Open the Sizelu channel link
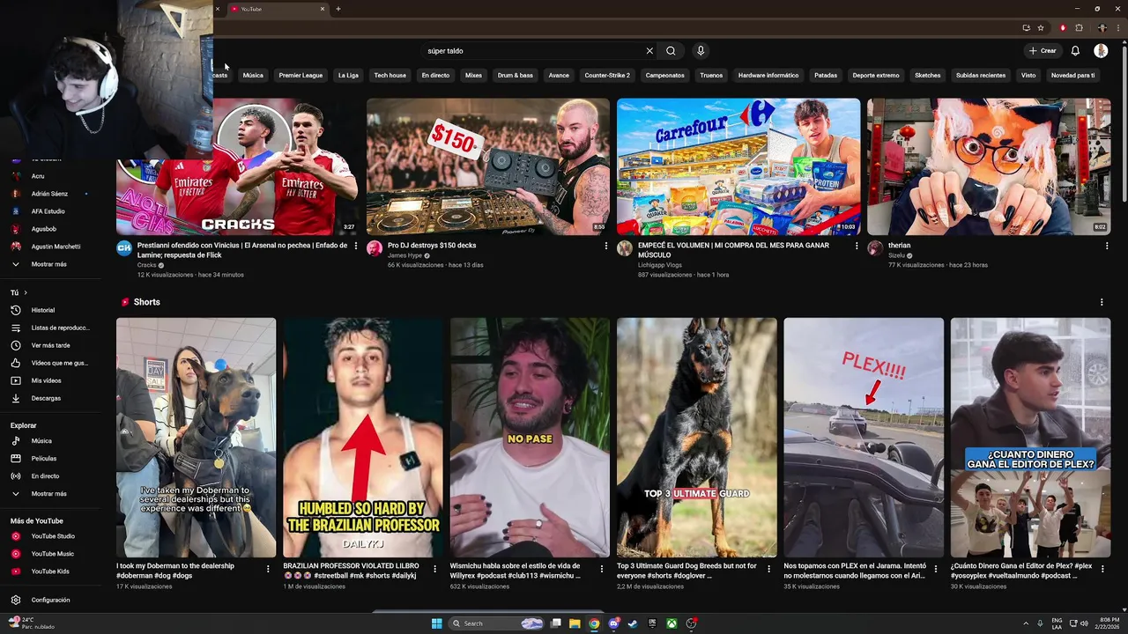1128x634 pixels. (x=896, y=255)
